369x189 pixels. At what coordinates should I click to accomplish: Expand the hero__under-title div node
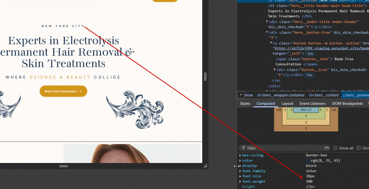click(267, 22)
